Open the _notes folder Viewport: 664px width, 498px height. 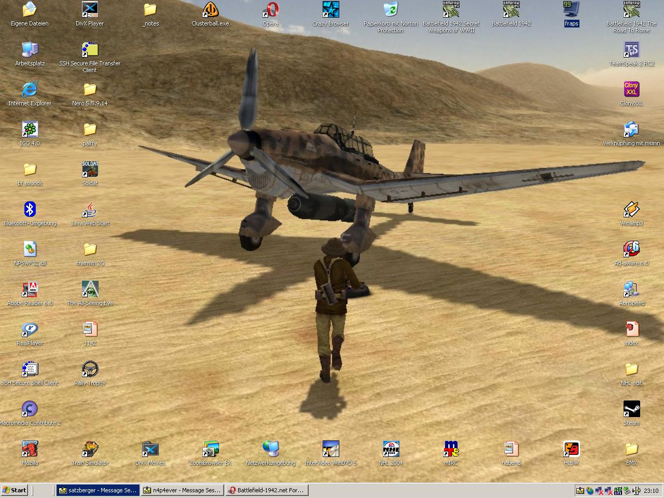[150, 14]
